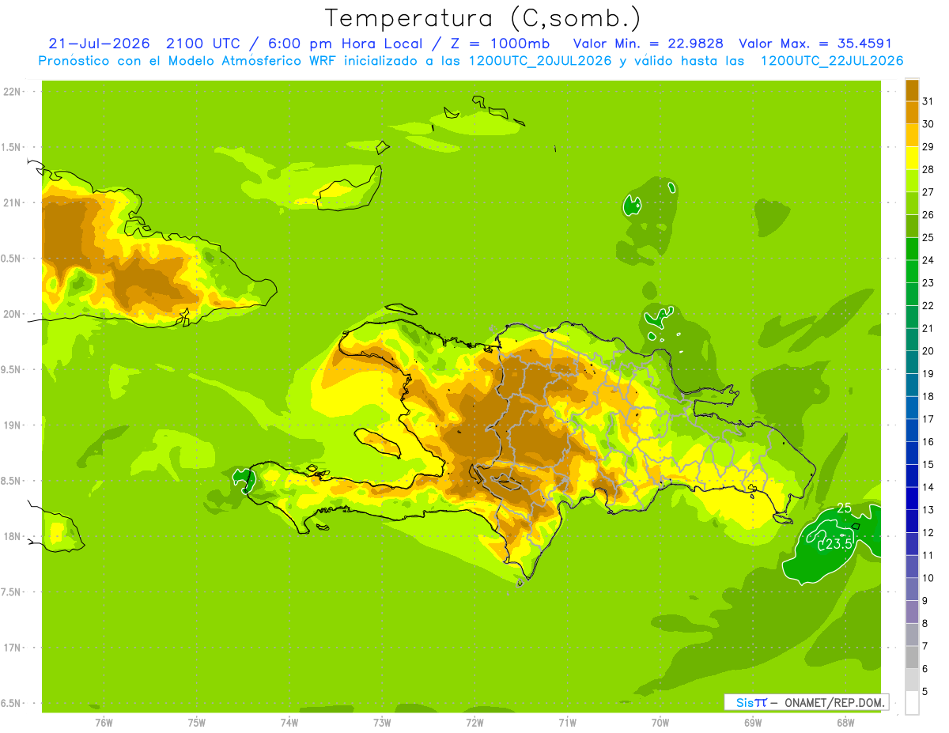
Task: Select the date text "21-Jul-2026"
Action: (99, 43)
